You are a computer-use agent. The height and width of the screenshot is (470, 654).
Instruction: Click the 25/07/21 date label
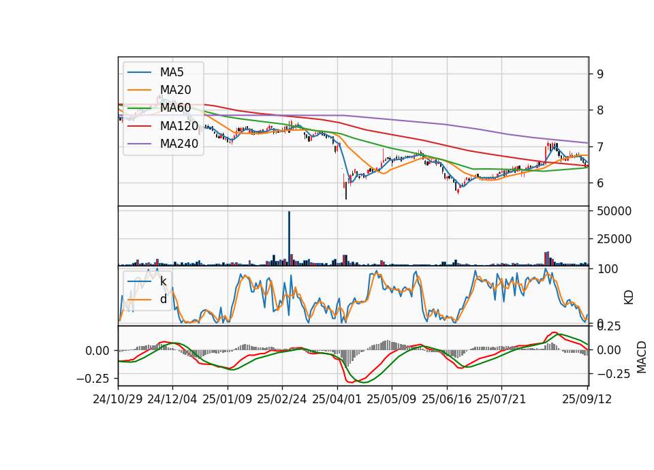pos(501,399)
